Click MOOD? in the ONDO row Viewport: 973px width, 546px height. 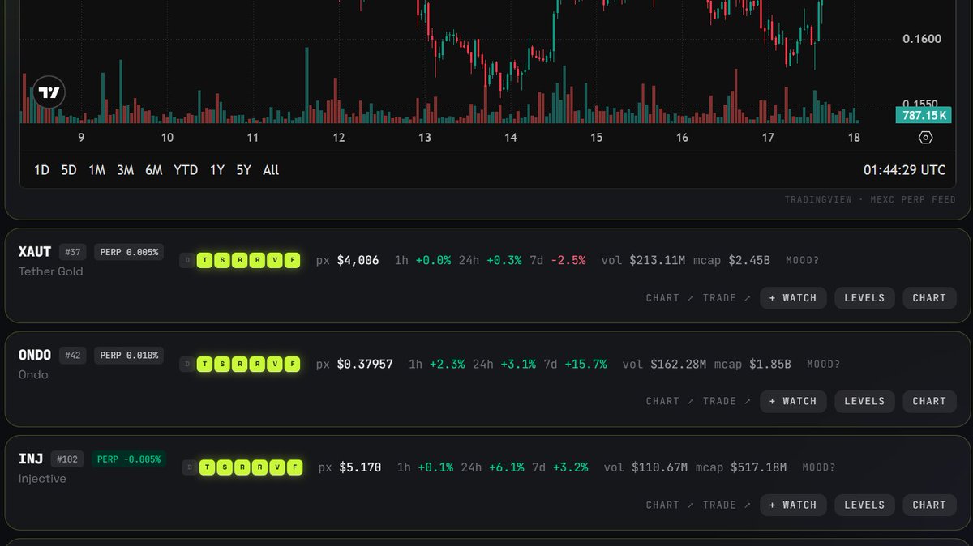pyautogui.click(x=824, y=364)
